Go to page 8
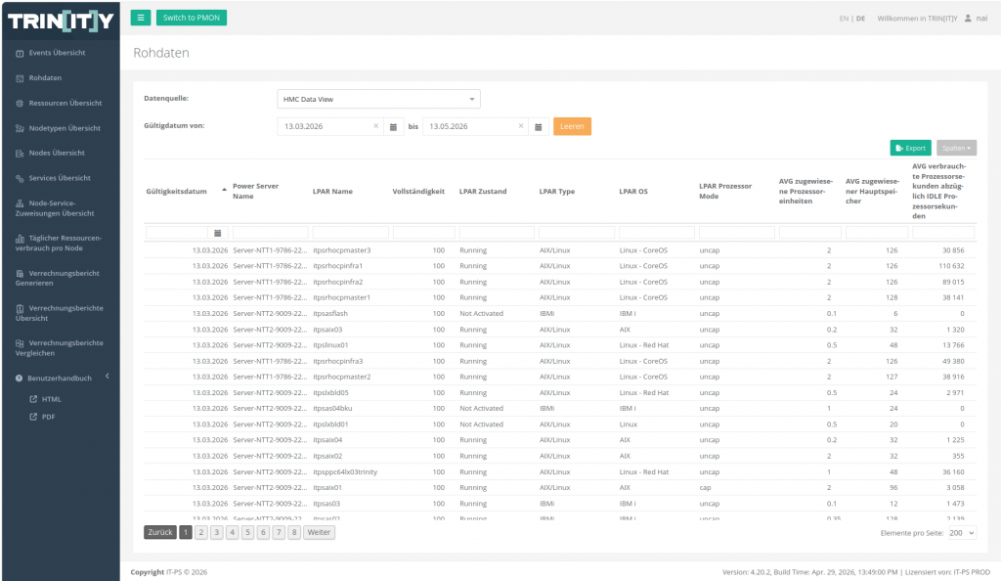The width and height of the screenshot is (1001, 581). (x=293, y=532)
